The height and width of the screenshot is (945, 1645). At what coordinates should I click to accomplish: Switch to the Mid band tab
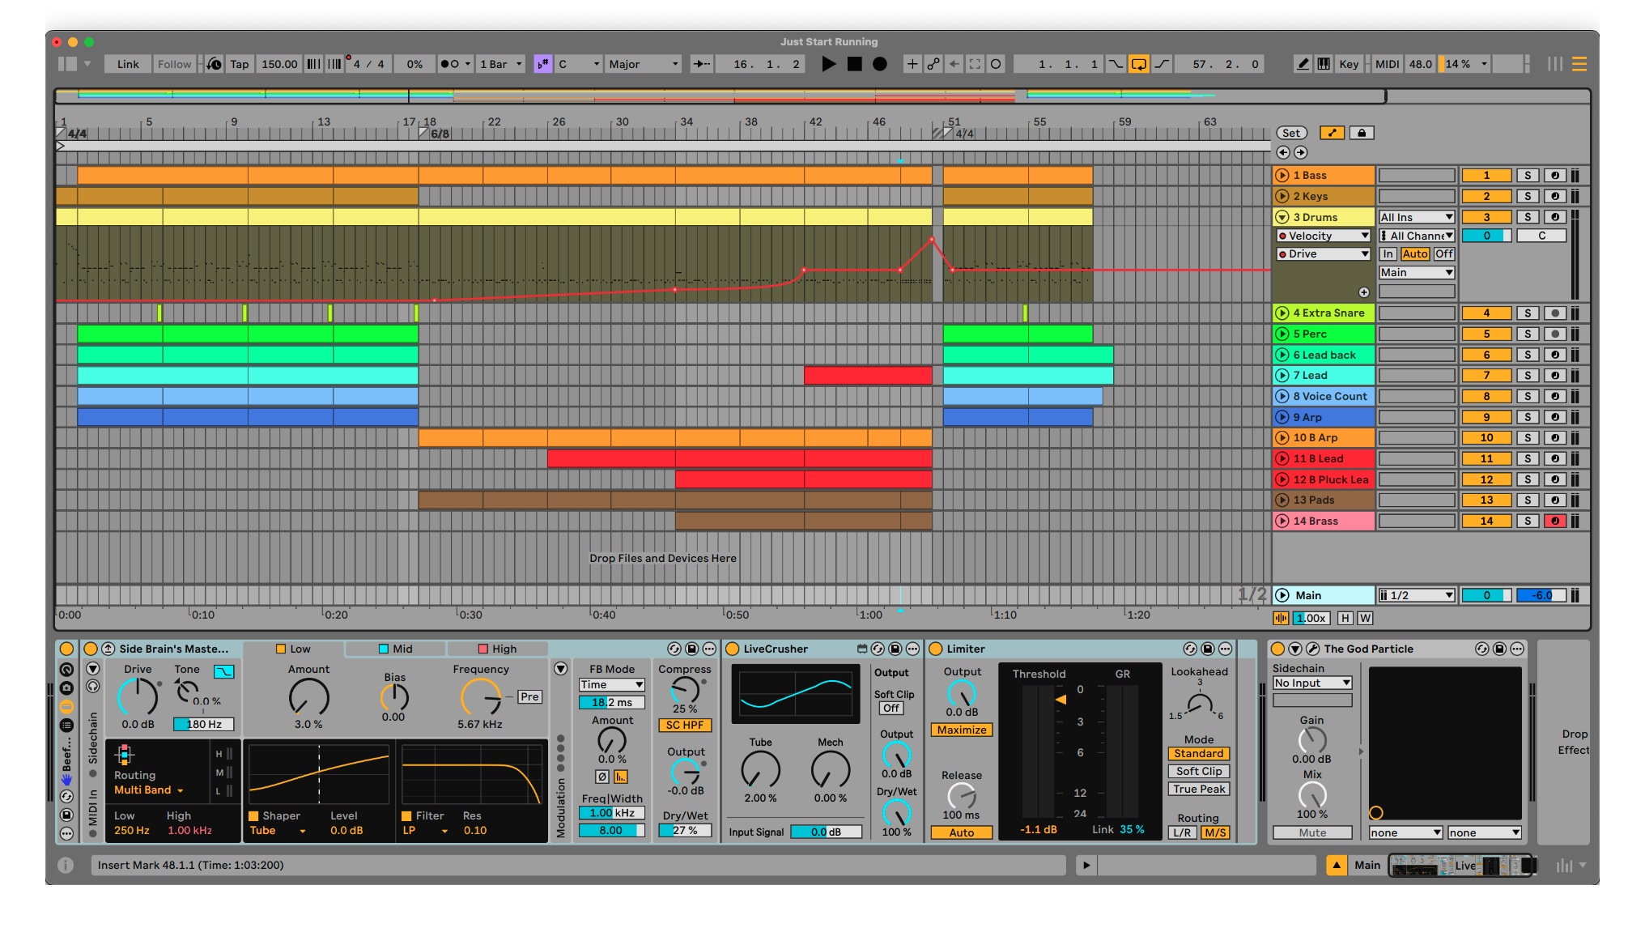395,649
